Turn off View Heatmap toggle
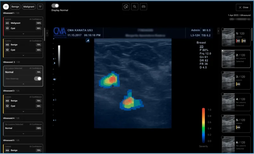 [x=38, y=78]
